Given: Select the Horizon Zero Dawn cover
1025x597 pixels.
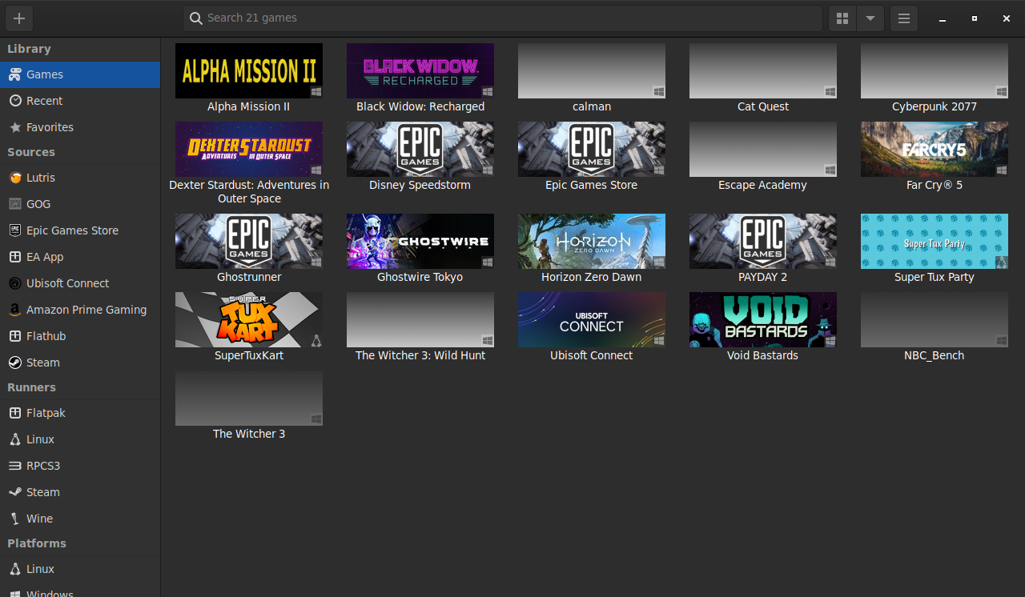Looking at the screenshot, I should pyautogui.click(x=592, y=241).
